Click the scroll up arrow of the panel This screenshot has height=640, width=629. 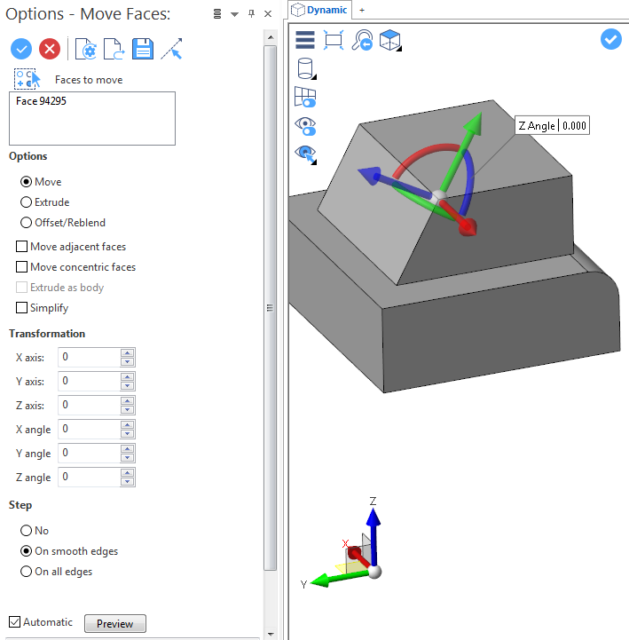270,37
